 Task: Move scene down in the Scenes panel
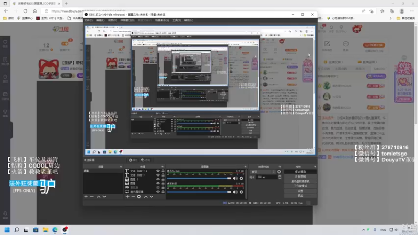point(104,197)
